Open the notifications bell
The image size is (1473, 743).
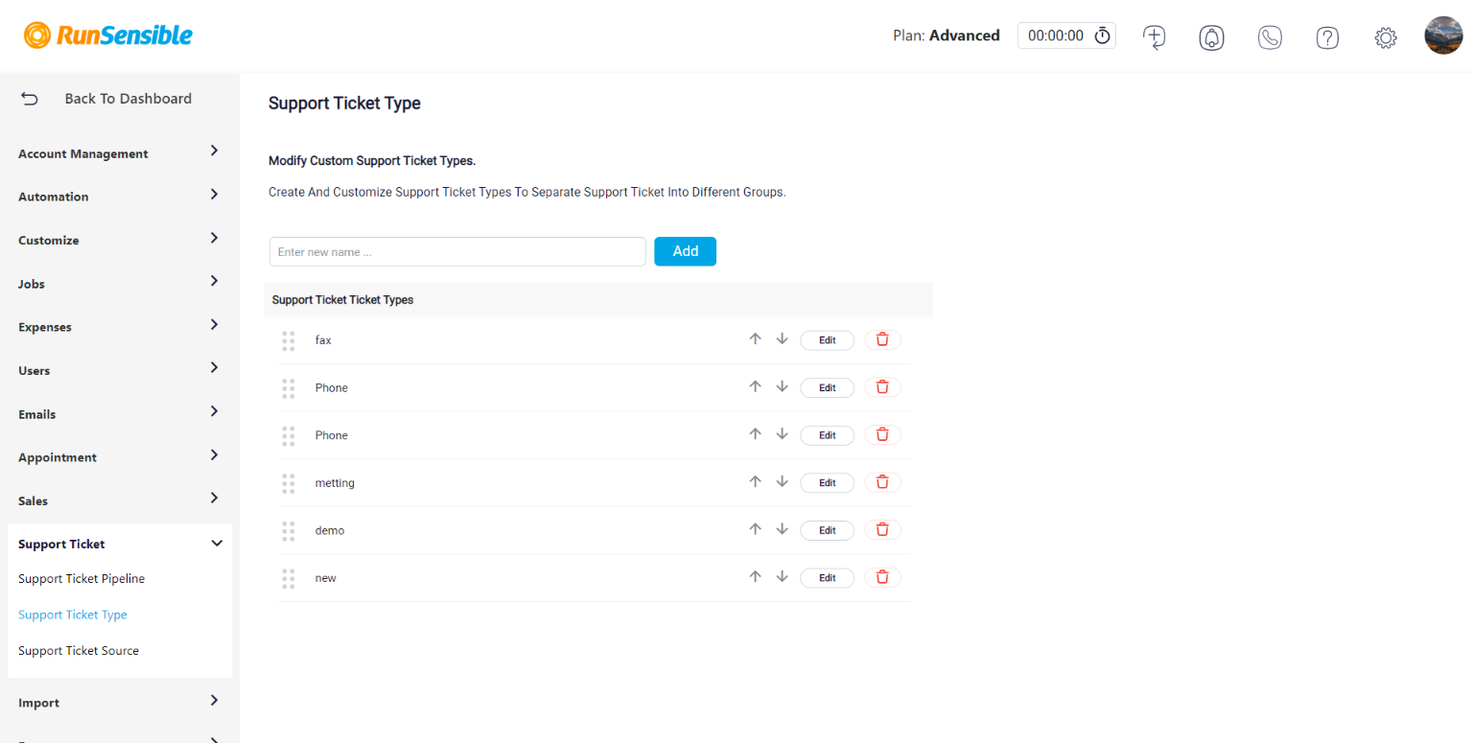click(x=1212, y=37)
